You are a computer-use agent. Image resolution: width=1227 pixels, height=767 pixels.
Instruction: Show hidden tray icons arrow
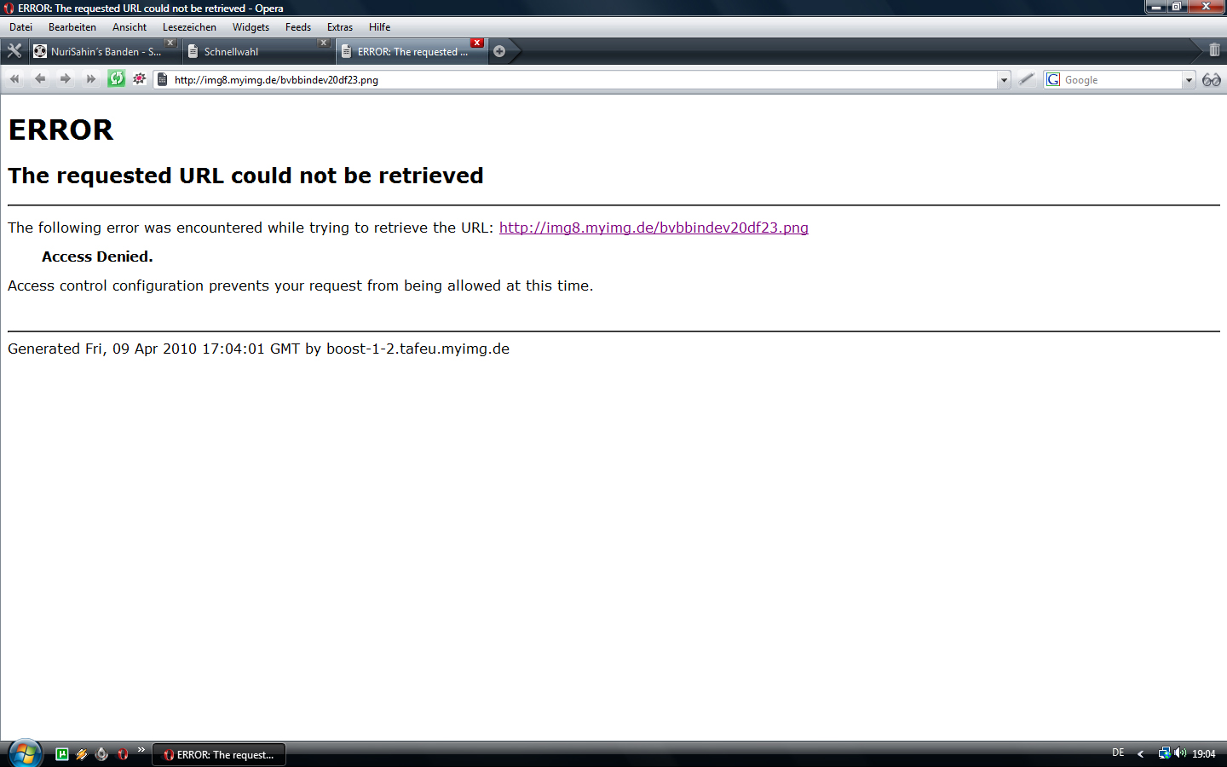[x=1140, y=753]
